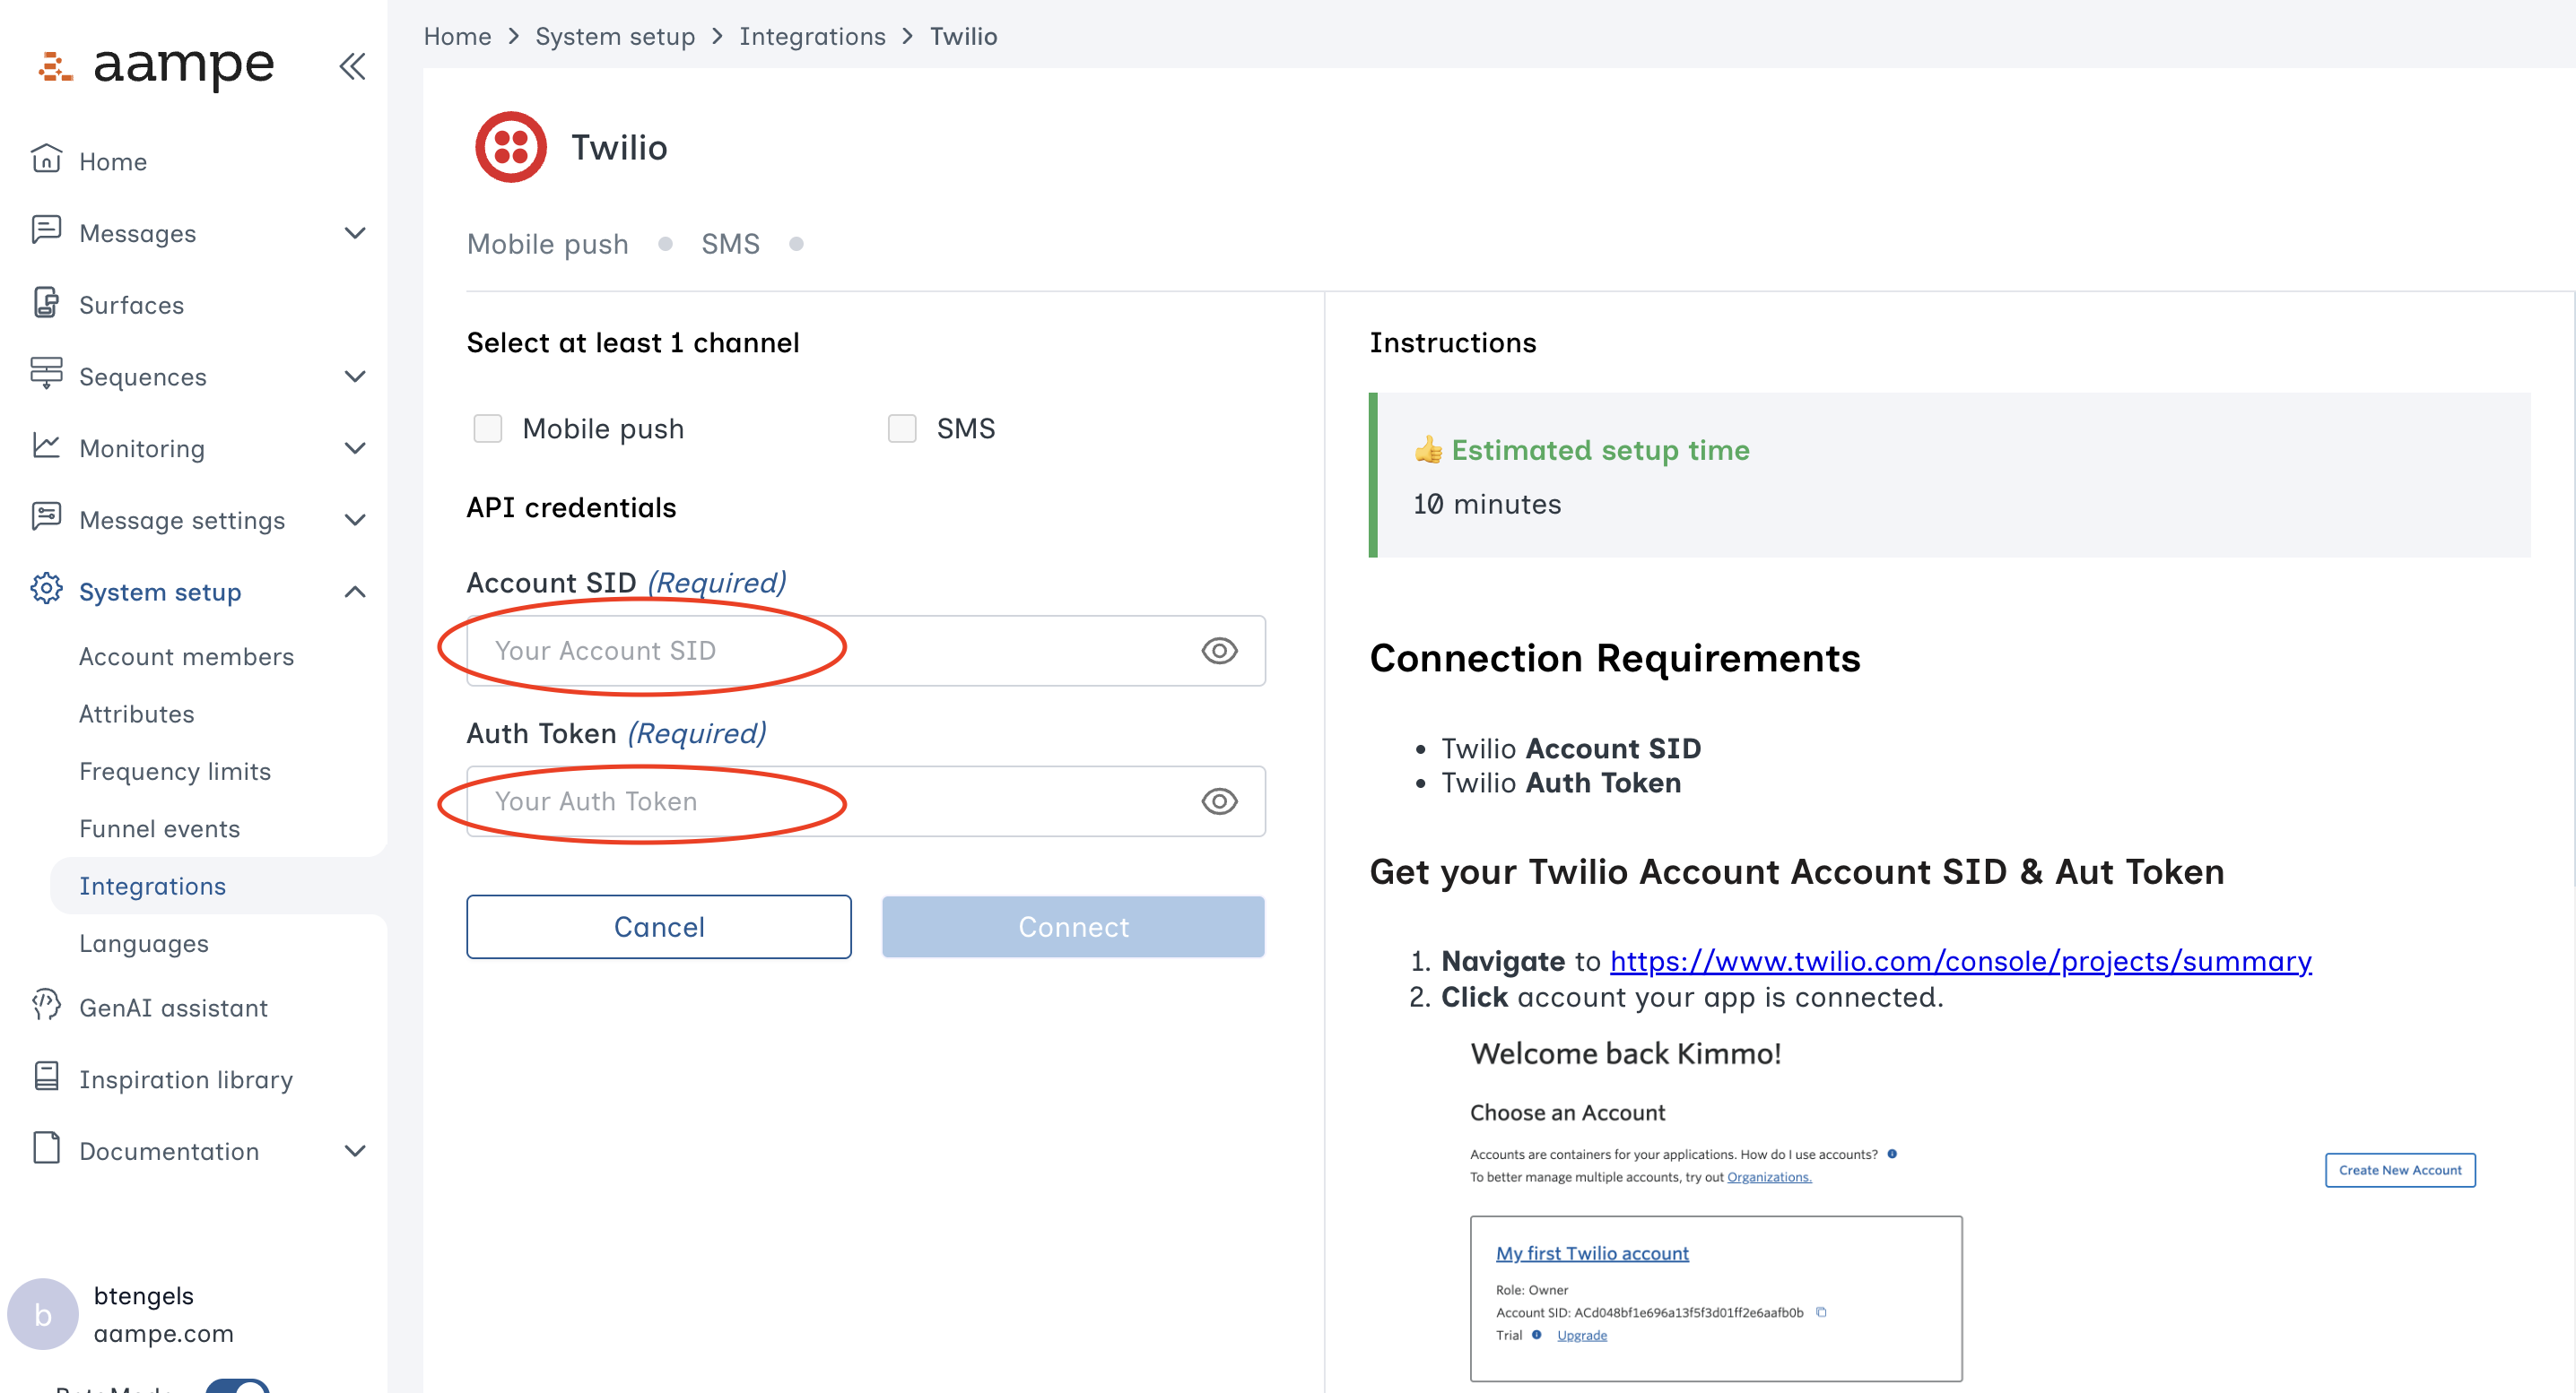This screenshot has height=1393, width=2576.
Task: Open the Home page via sidebar icon
Action: [46, 160]
